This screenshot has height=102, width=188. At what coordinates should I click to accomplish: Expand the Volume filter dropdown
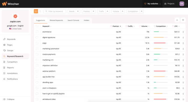[122, 11]
